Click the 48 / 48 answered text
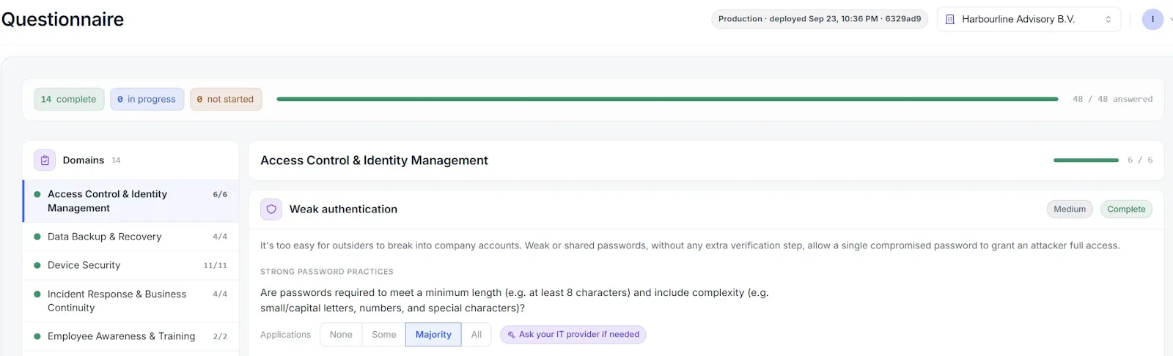The image size is (1173, 356). coord(1112,99)
